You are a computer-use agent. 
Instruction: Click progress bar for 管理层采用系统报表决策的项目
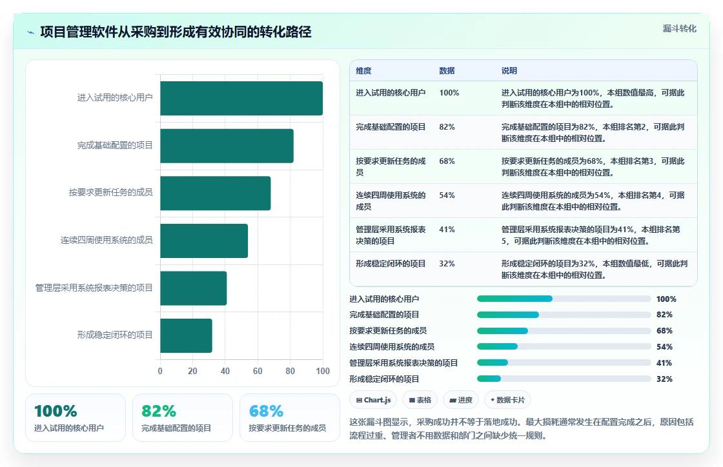(564, 363)
